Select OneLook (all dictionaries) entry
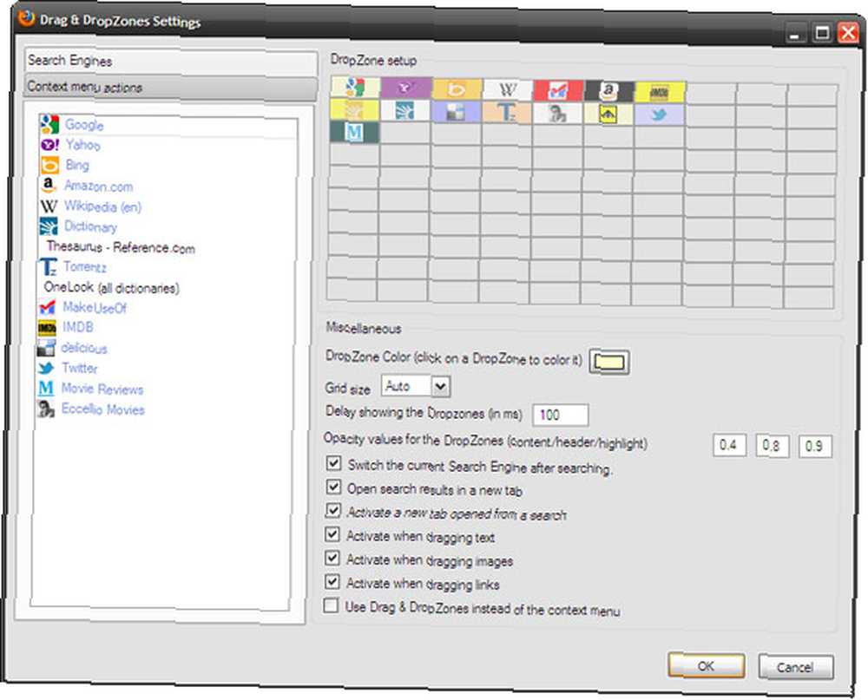Viewport: 868px width, 700px height. [x=111, y=287]
